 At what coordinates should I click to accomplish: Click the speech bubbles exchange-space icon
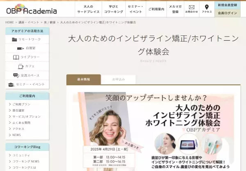click(16, 75)
